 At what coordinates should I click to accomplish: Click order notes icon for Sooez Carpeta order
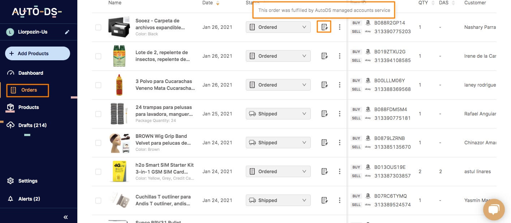point(324,27)
